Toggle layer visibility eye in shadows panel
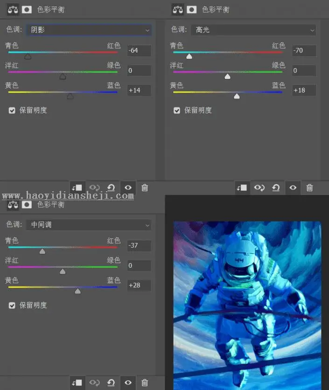This screenshot has height=390, width=329. (x=128, y=188)
